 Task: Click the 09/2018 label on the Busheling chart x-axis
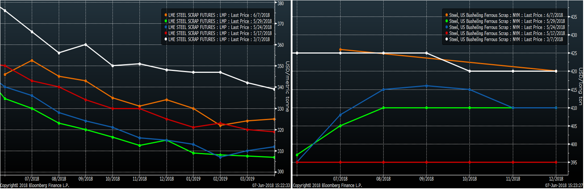click(426, 179)
